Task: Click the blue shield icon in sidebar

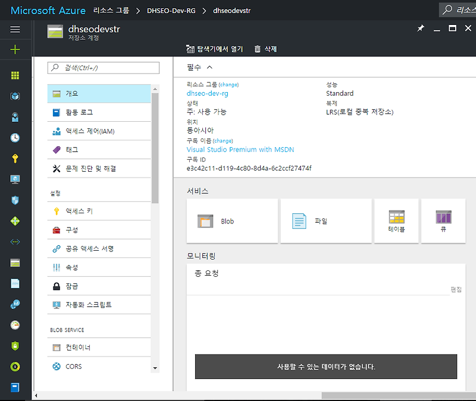Action: tap(15, 200)
